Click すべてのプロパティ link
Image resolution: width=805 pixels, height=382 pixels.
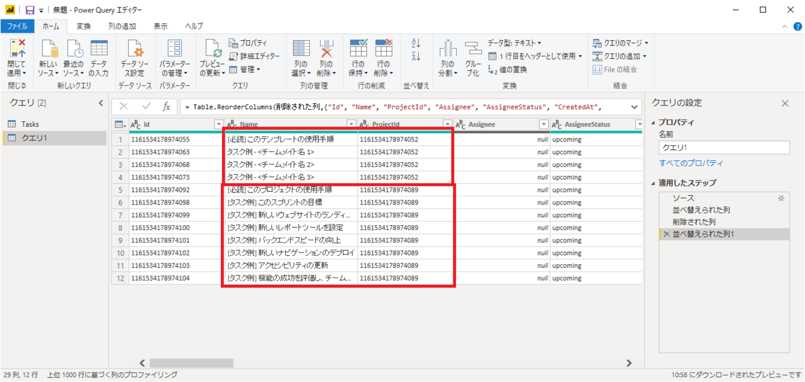click(691, 164)
